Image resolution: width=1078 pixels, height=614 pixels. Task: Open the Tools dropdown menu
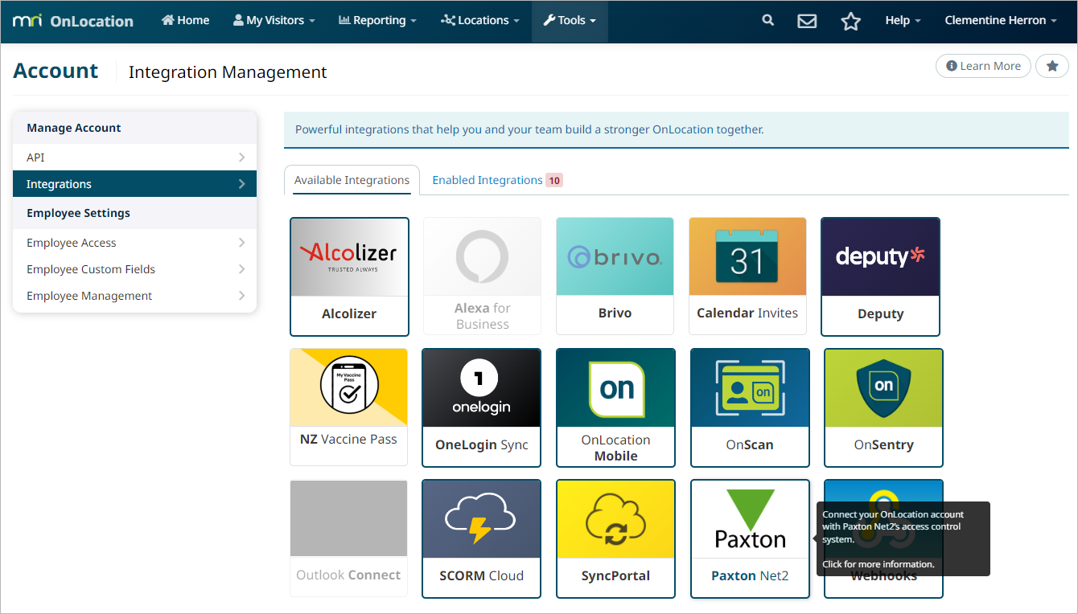point(570,21)
